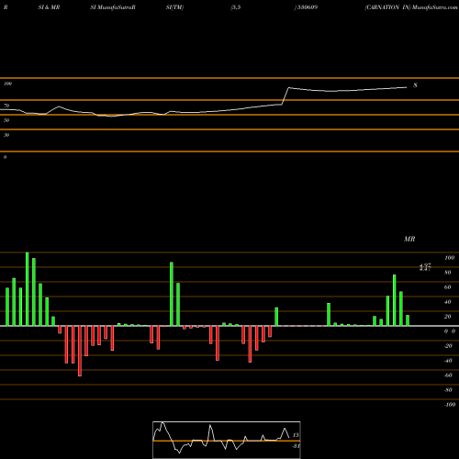
Task: Click the MR right axis label 100
Action: [449, 258]
